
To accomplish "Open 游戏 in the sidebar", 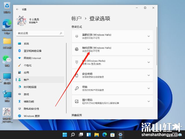I will pos(40,94).
